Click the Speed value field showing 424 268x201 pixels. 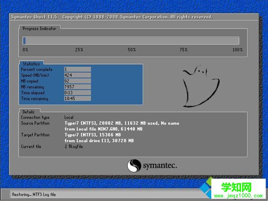78,75
